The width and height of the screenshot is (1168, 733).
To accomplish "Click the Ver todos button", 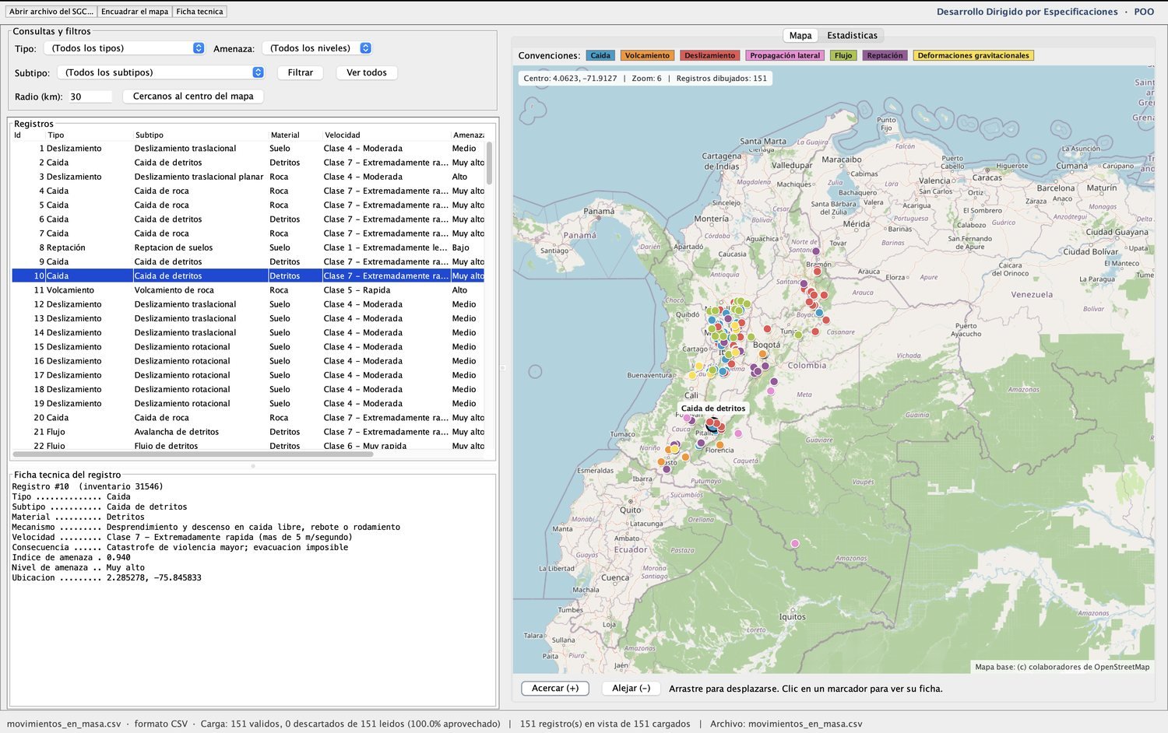I will tap(367, 72).
